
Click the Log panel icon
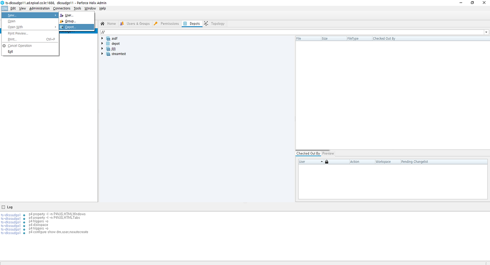tap(3, 207)
